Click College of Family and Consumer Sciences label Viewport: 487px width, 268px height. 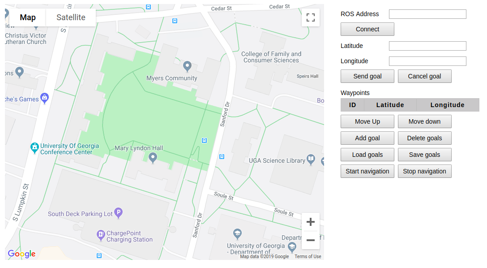point(271,57)
